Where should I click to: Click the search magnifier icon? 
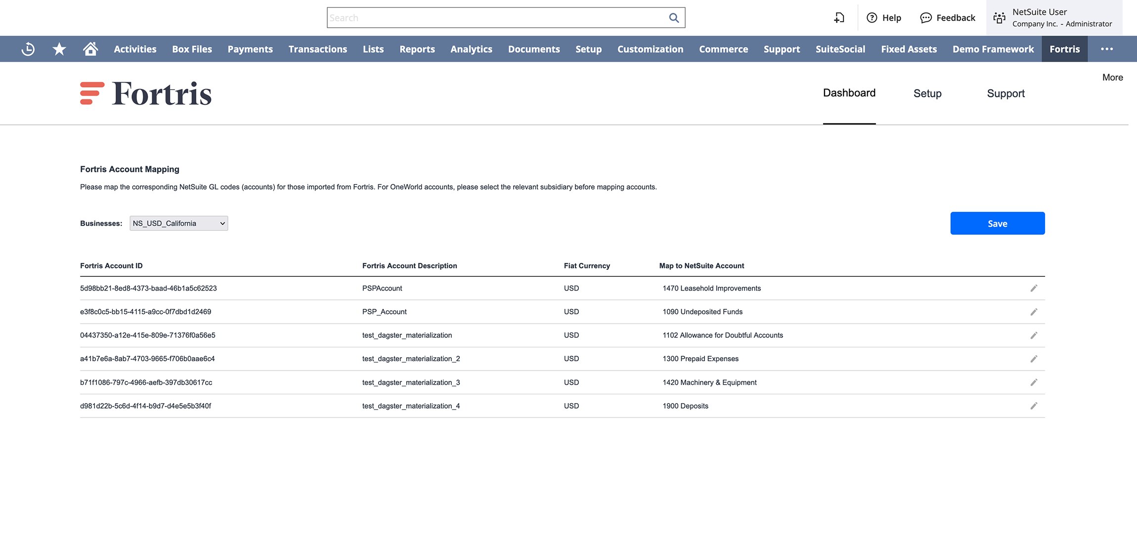point(674,18)
